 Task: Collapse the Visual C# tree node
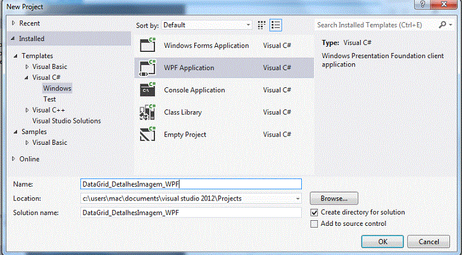pyautogui.click(x=27, y=78)
